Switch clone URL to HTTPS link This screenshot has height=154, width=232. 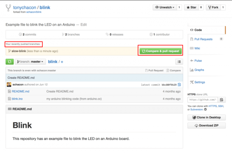(x=213, y=106)
